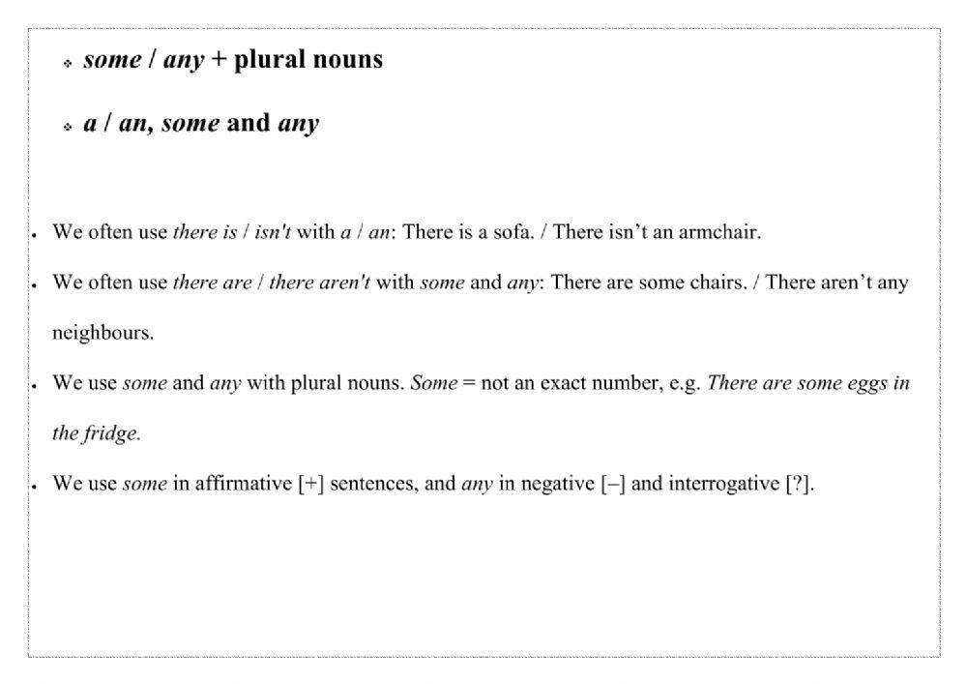This screenshot has width=967, height=684.
Task: Click the heading 'some / any + plural nouns'
Action: tap(233, 60)
